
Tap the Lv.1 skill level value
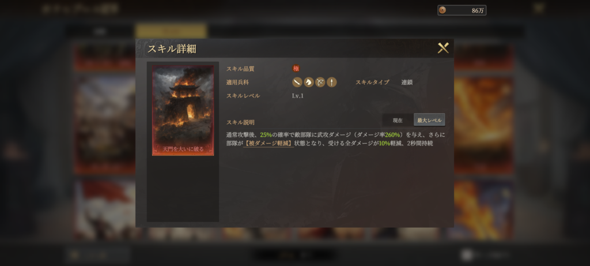pos(298,96)
